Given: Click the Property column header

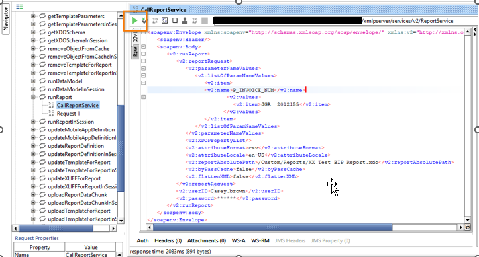Looking at the screenshot, I should click(39, 247).
